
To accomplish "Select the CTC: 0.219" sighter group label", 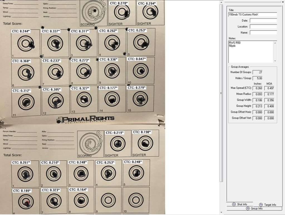I will tap(115, 133).
